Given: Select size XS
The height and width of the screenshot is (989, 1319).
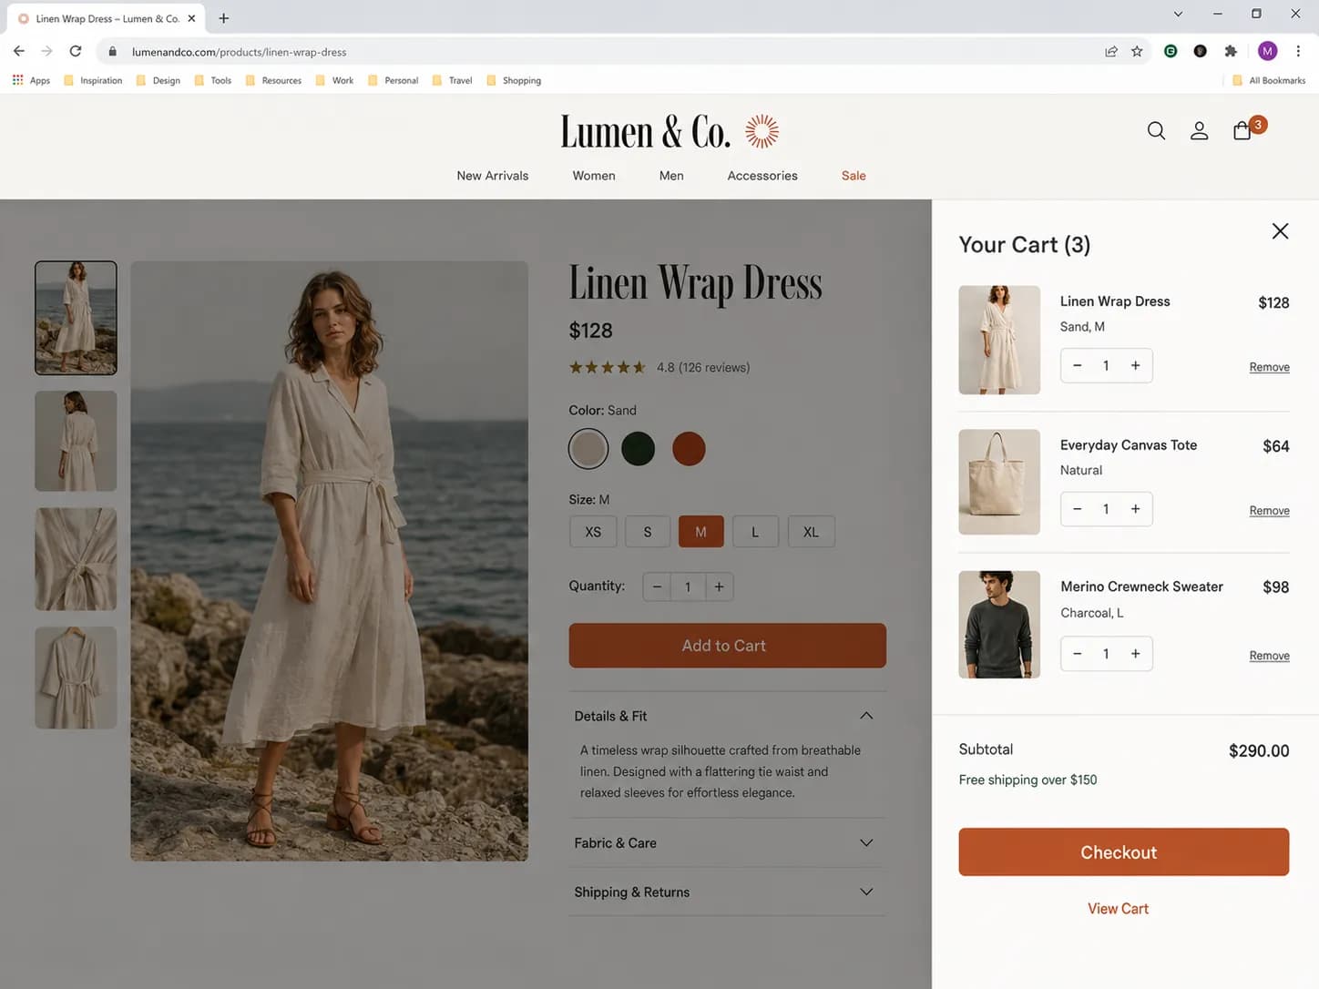Looking at the screenshot, I should pyautogui.click(x=593, y=532).
